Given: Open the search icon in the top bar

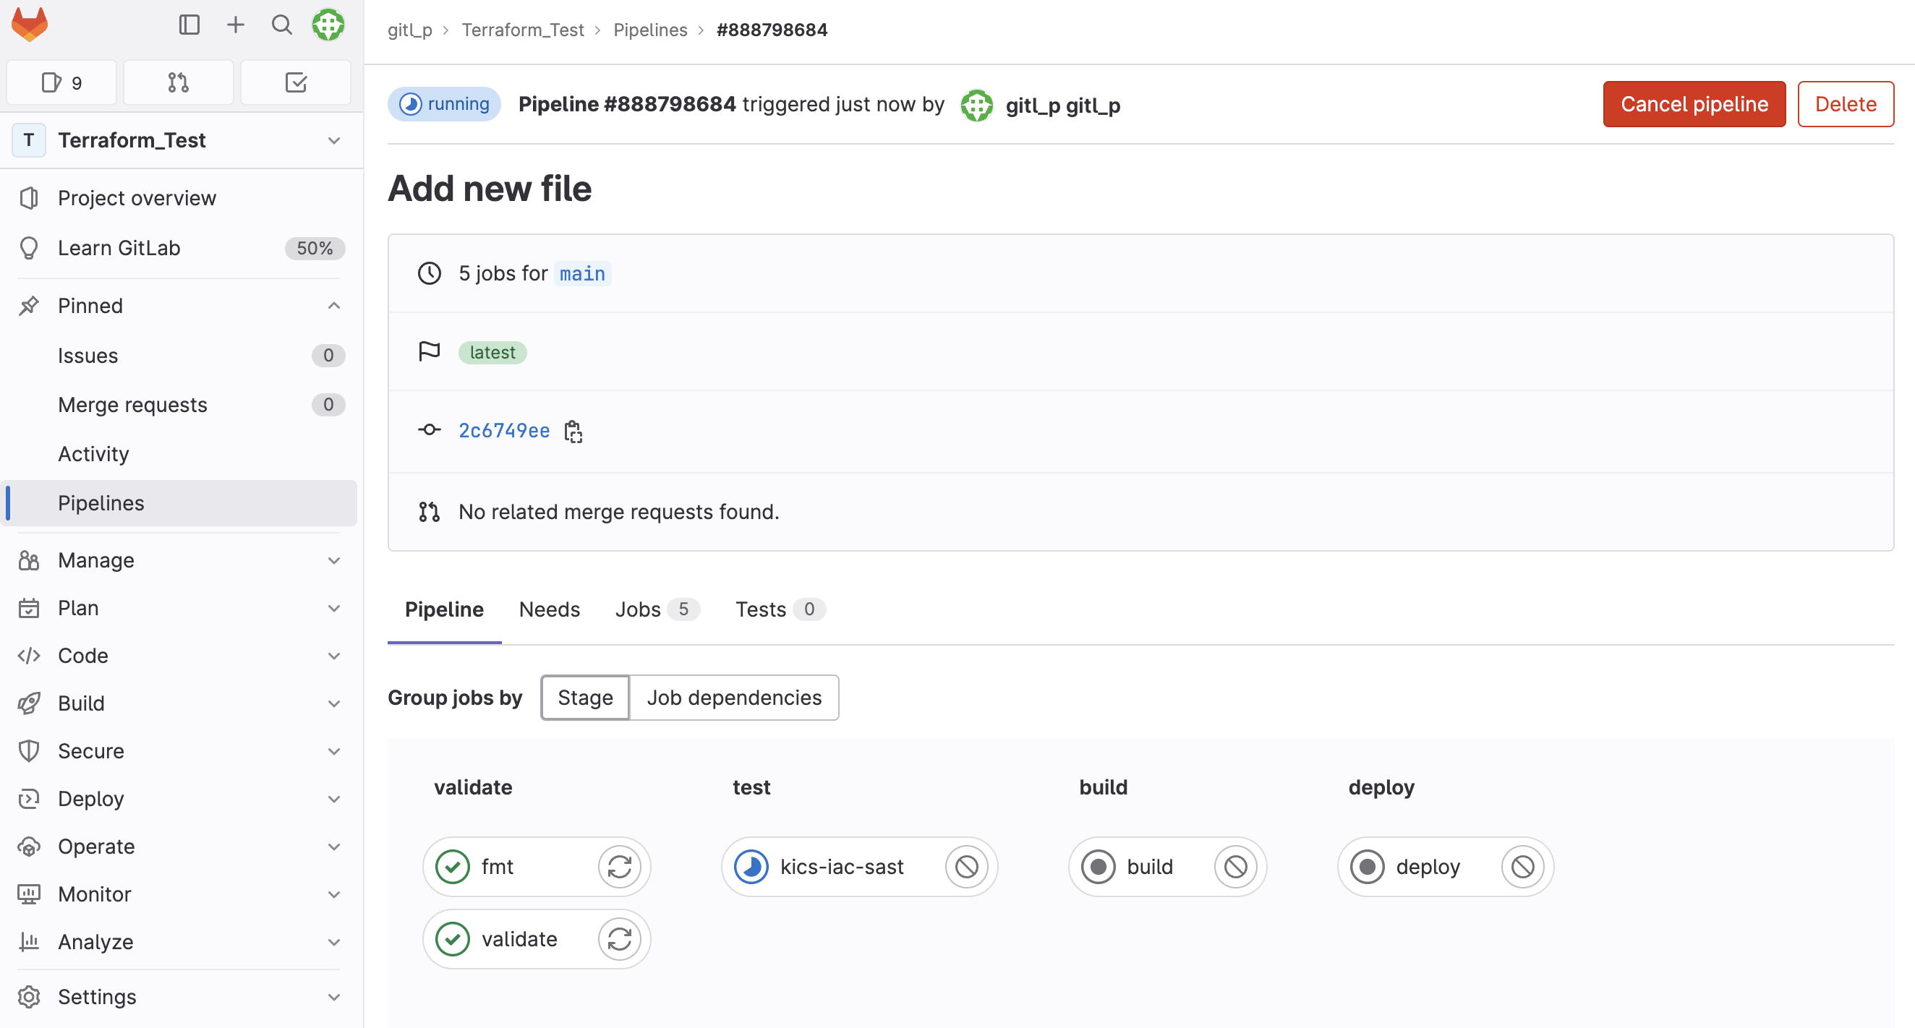Looking at the screenshot, I should (282, 25).
